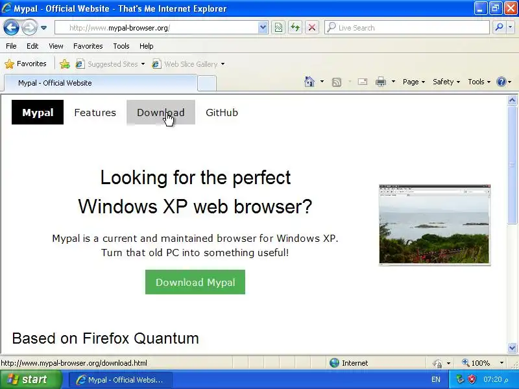Click the scroll up arrow of page scrollbar
519x389 pixels.
click(x=512, y=100)
